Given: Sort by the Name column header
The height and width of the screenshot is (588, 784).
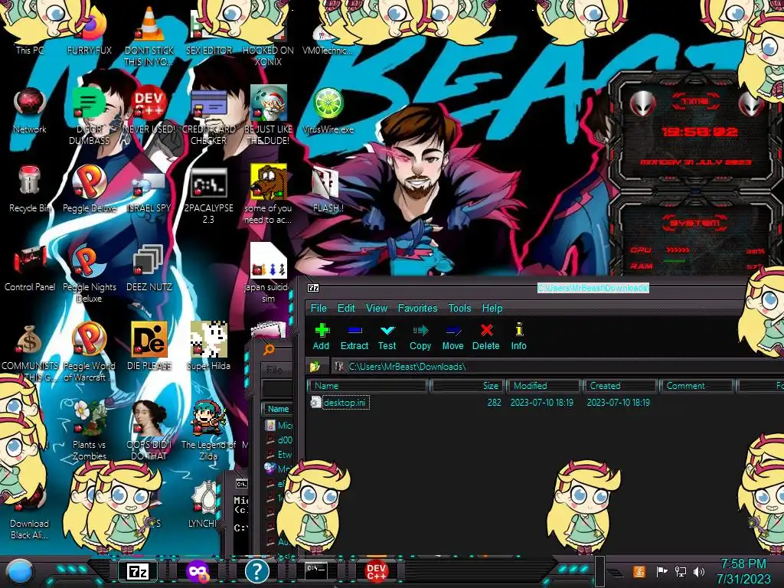Looking at the screenshot, I should pyautogui.click(x=368, y=386).
